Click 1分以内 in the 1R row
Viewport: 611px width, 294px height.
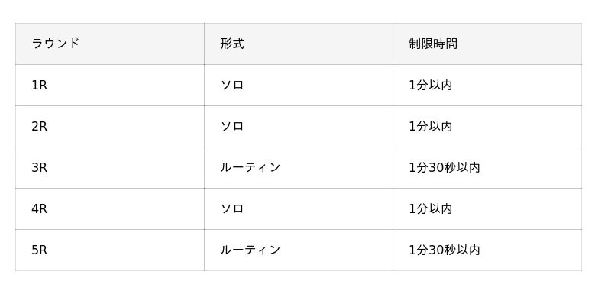click(x=431, y=86)
